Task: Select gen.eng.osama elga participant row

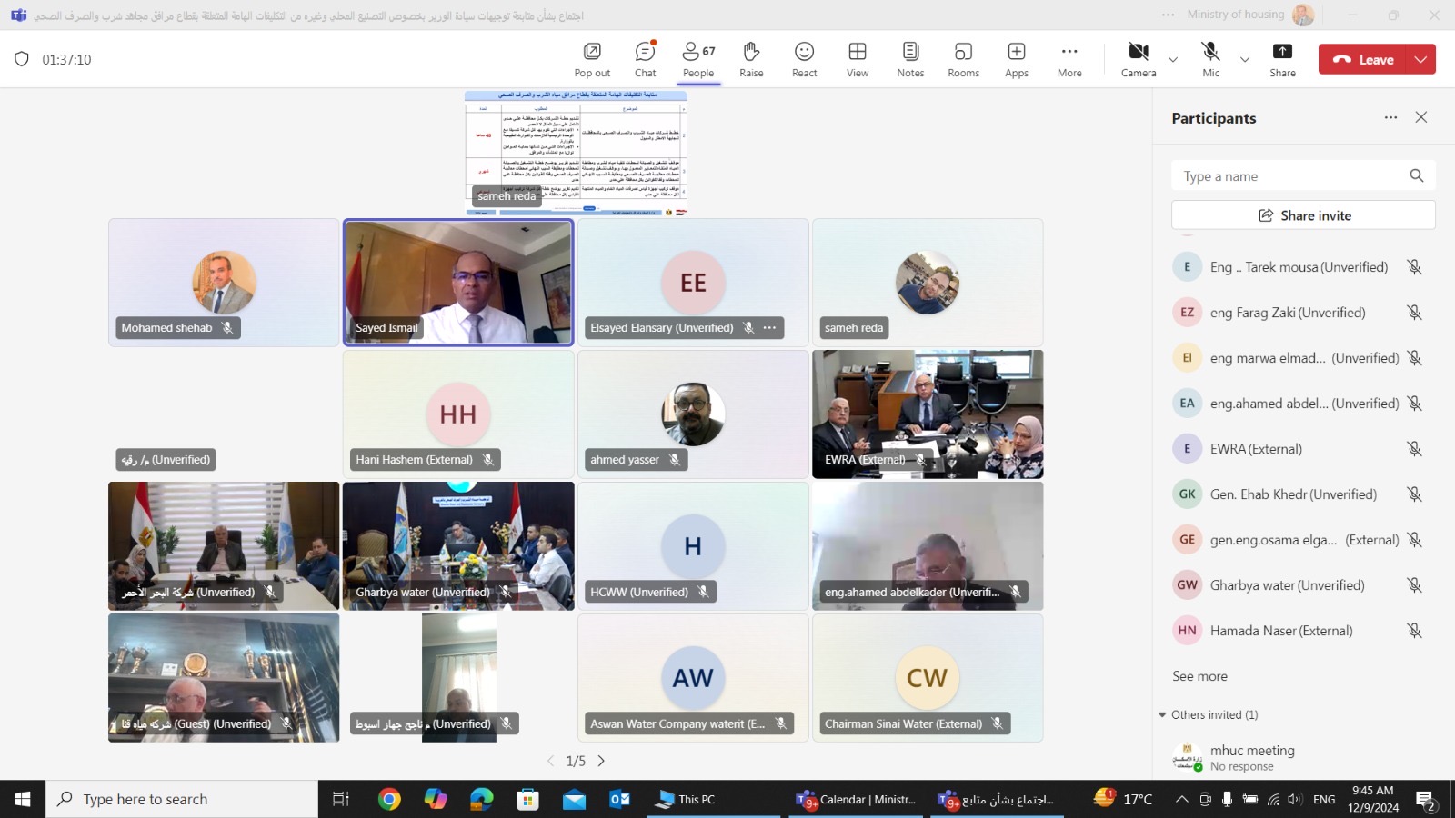Action: (x=1299, y=540)
